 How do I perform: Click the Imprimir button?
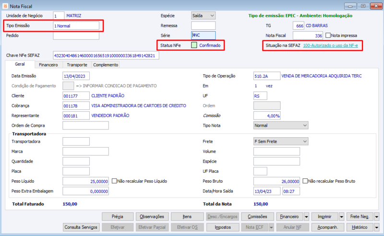(x=325, y=217)
